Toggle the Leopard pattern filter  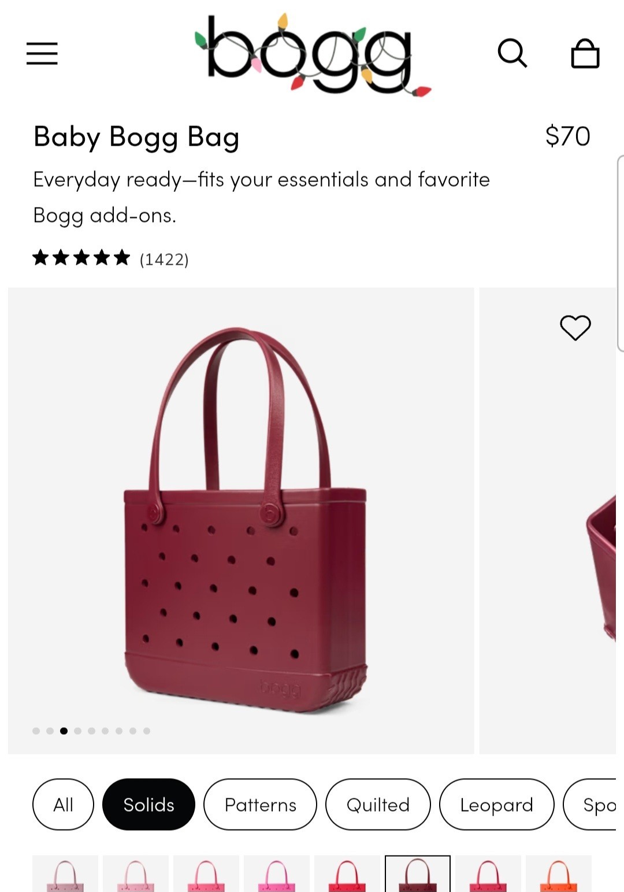tap(496, 804)
